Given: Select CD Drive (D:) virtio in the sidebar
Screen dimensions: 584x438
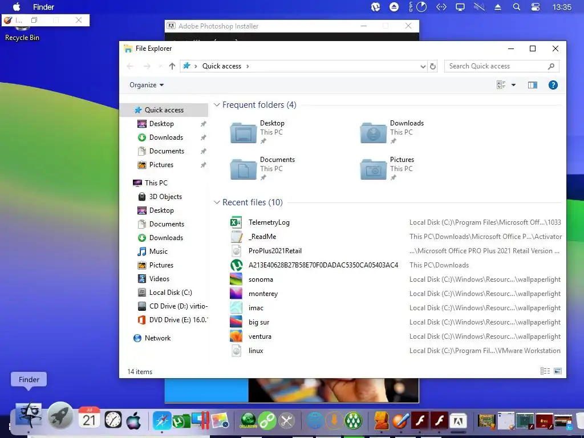Looking at the screenshot, I should tap(173, 306).
